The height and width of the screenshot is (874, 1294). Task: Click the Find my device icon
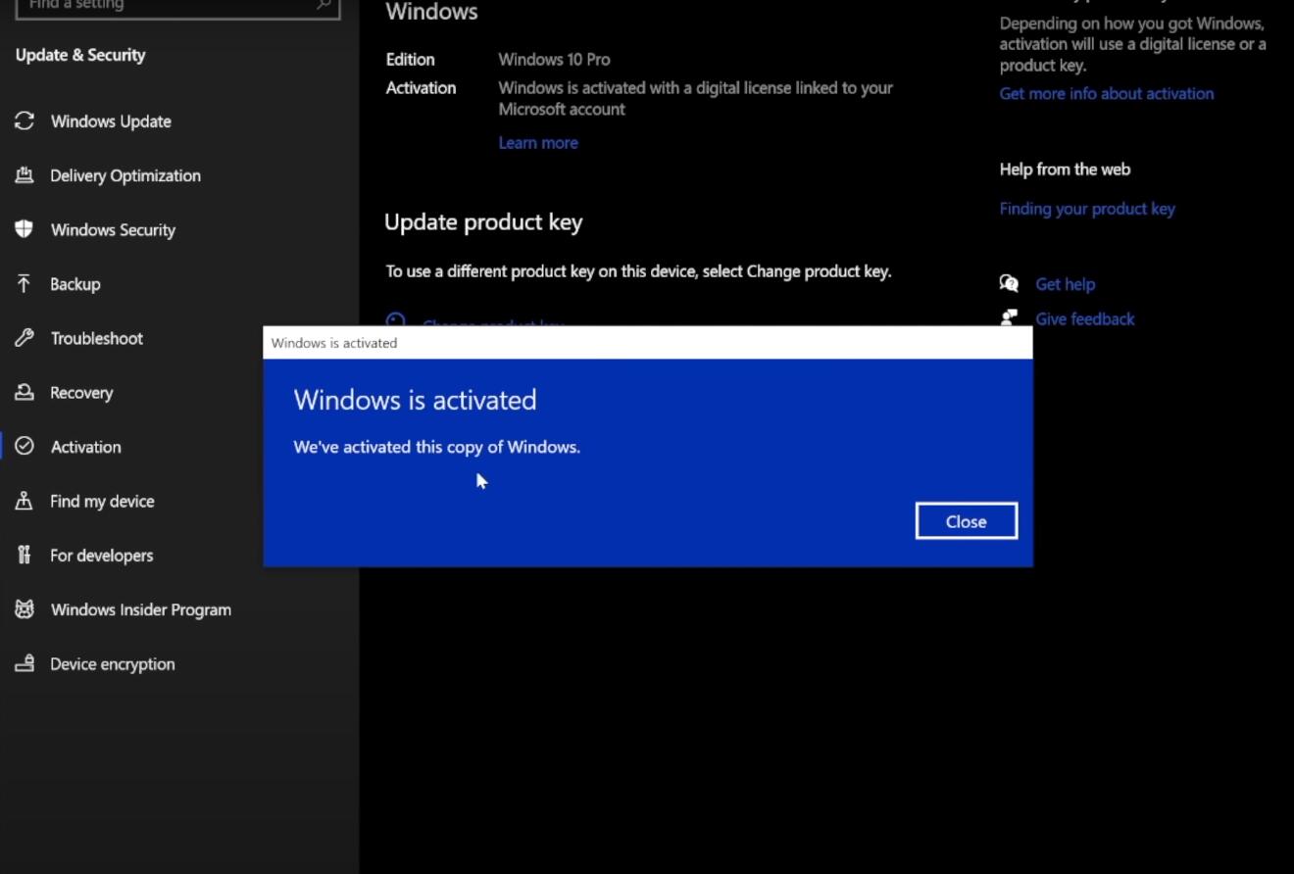(x=25, y=502)
